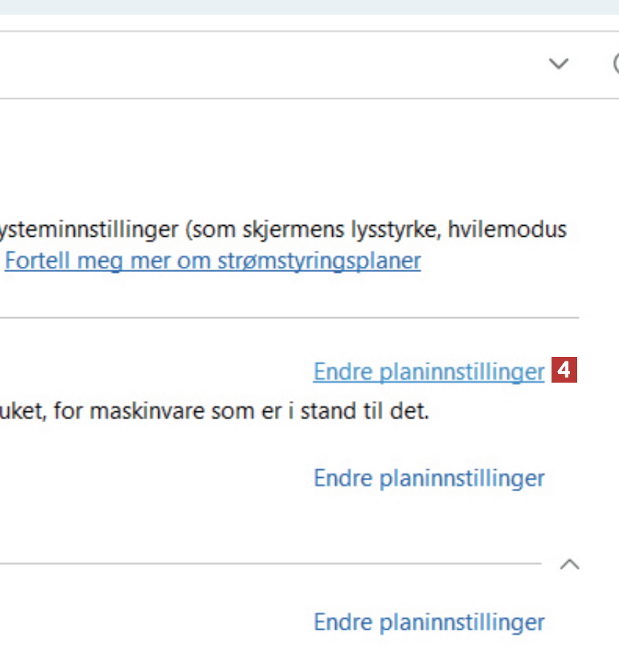Screen dimensions: 619x670
Task: Open 'Fortell meg mer om strømstyringsplaner' link
Action: pyautogui.click(x=213, y=261)
